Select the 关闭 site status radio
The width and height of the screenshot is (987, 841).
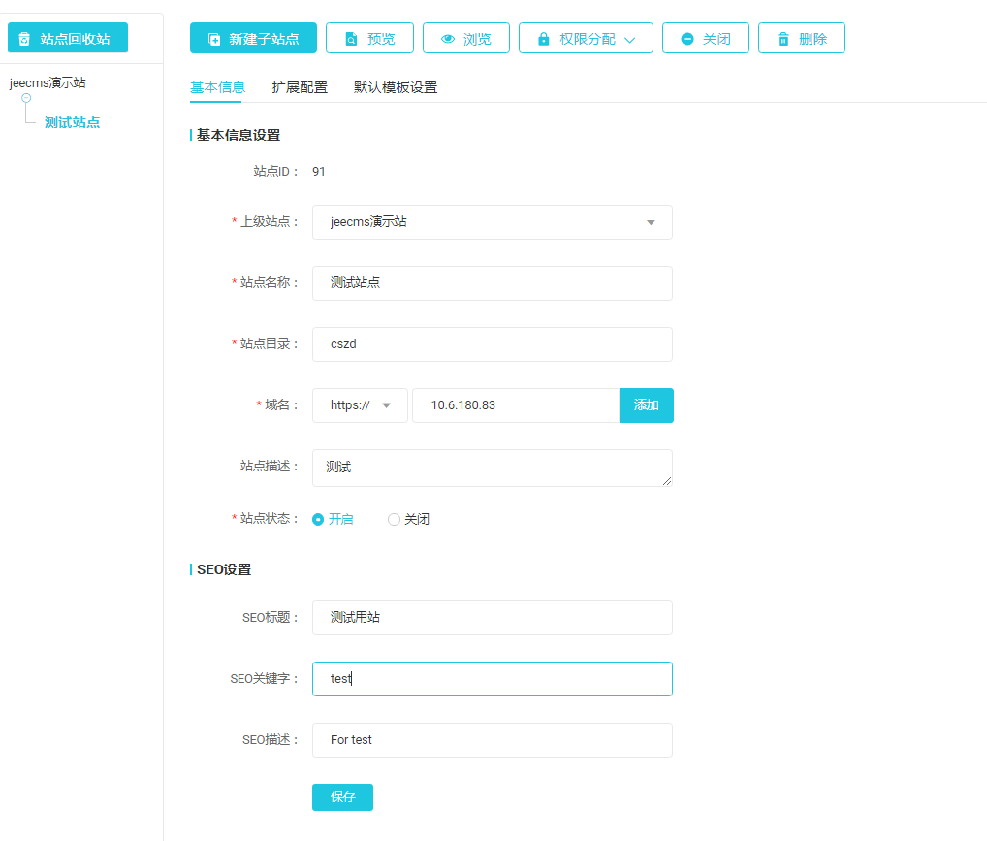point(394,519)
